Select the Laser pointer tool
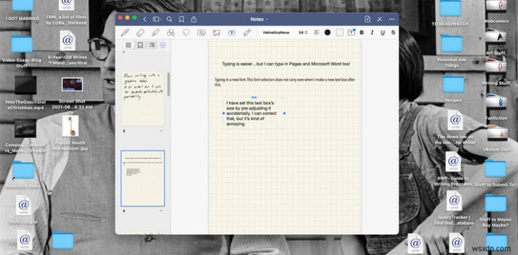518x255 pixels. [x=247, y=33]
